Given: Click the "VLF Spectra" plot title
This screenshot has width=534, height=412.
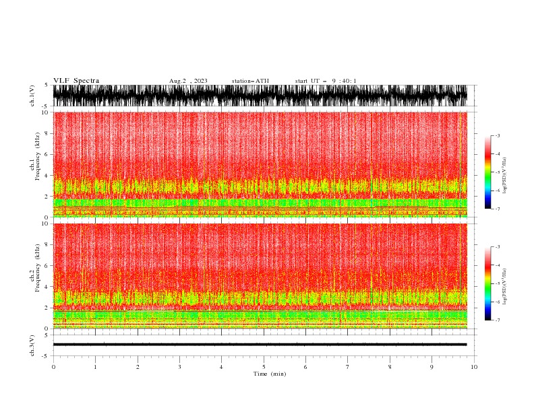Looking at the screenshot, I should coord(76,81).
